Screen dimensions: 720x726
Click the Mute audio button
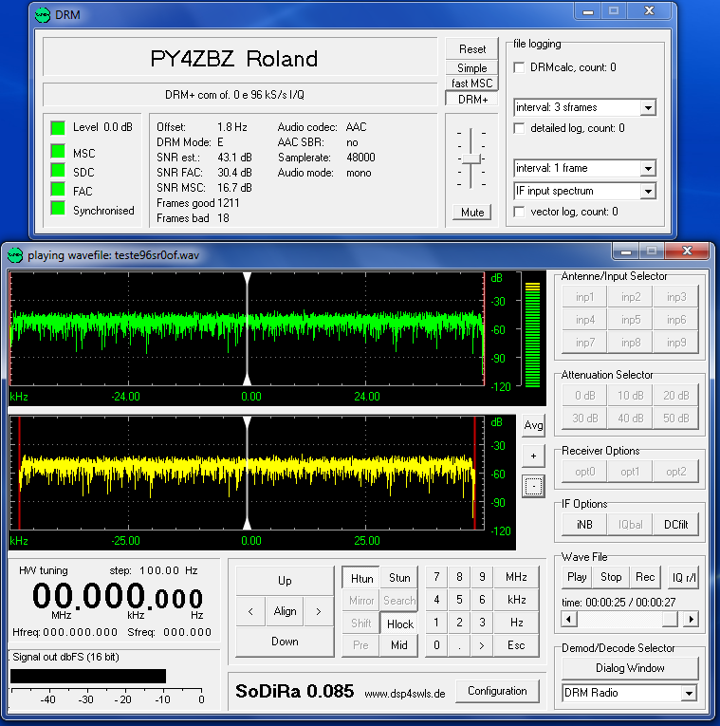[x=471, y=213]
